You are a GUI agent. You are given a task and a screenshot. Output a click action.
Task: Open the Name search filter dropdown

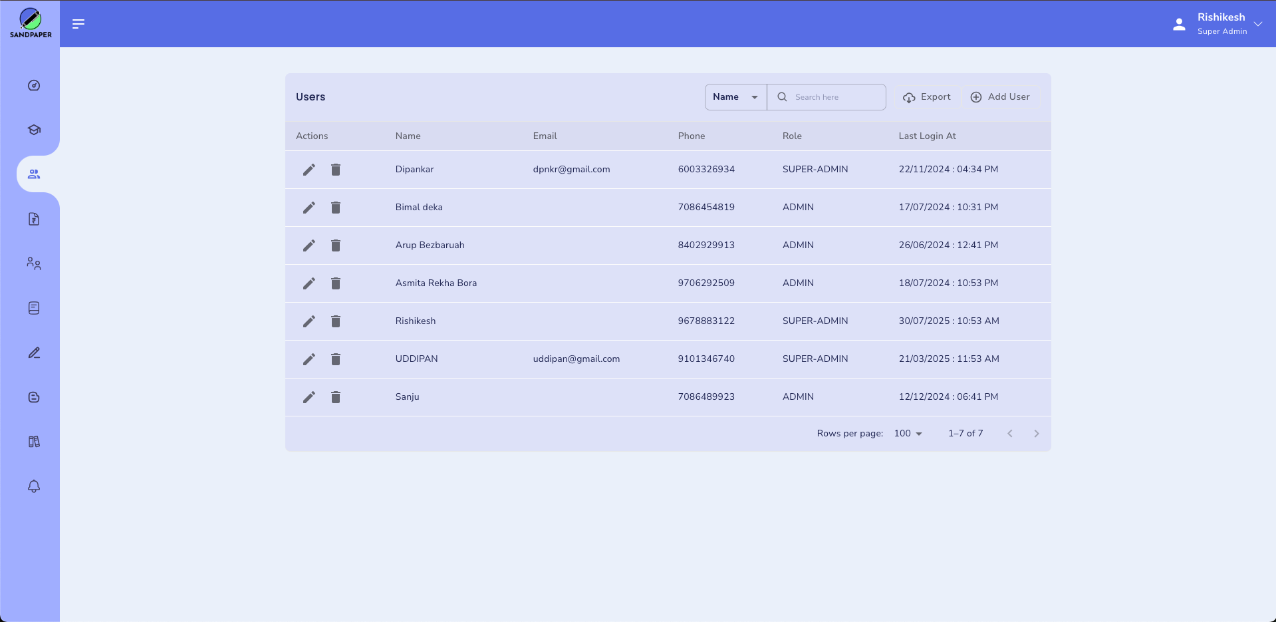tap(735, 96)
